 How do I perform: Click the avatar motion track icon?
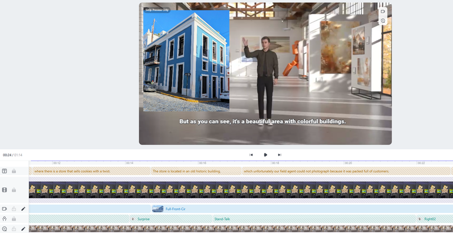pyautogui.click(x=4, y=219)
